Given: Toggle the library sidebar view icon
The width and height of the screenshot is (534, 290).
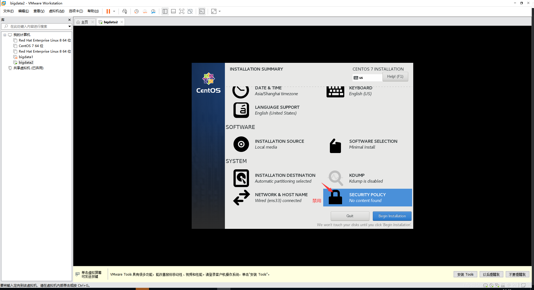Looking at the screenshot, I should (165, 11).
